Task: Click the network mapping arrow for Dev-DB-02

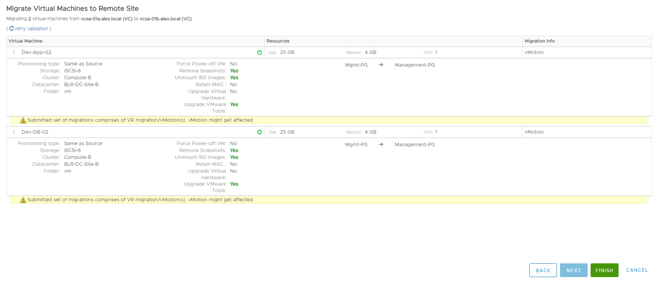Action: (381, 145)
